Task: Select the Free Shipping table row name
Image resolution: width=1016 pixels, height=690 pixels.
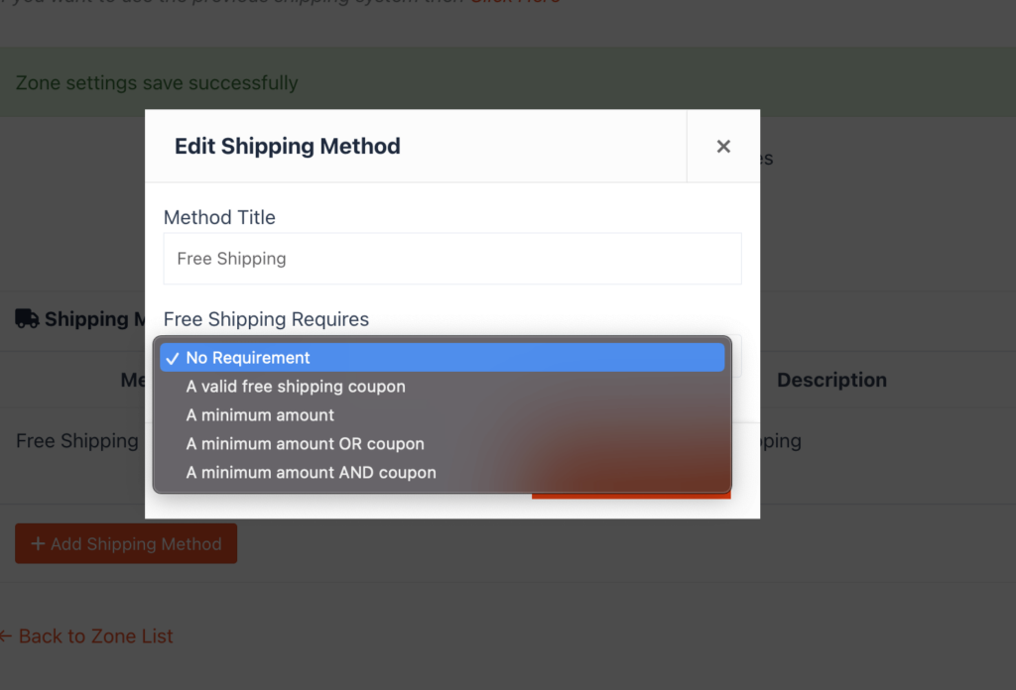Action: 76,441
